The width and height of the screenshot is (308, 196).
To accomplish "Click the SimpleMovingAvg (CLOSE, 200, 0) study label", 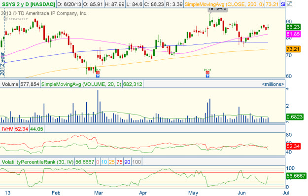I will coord(224,4).
